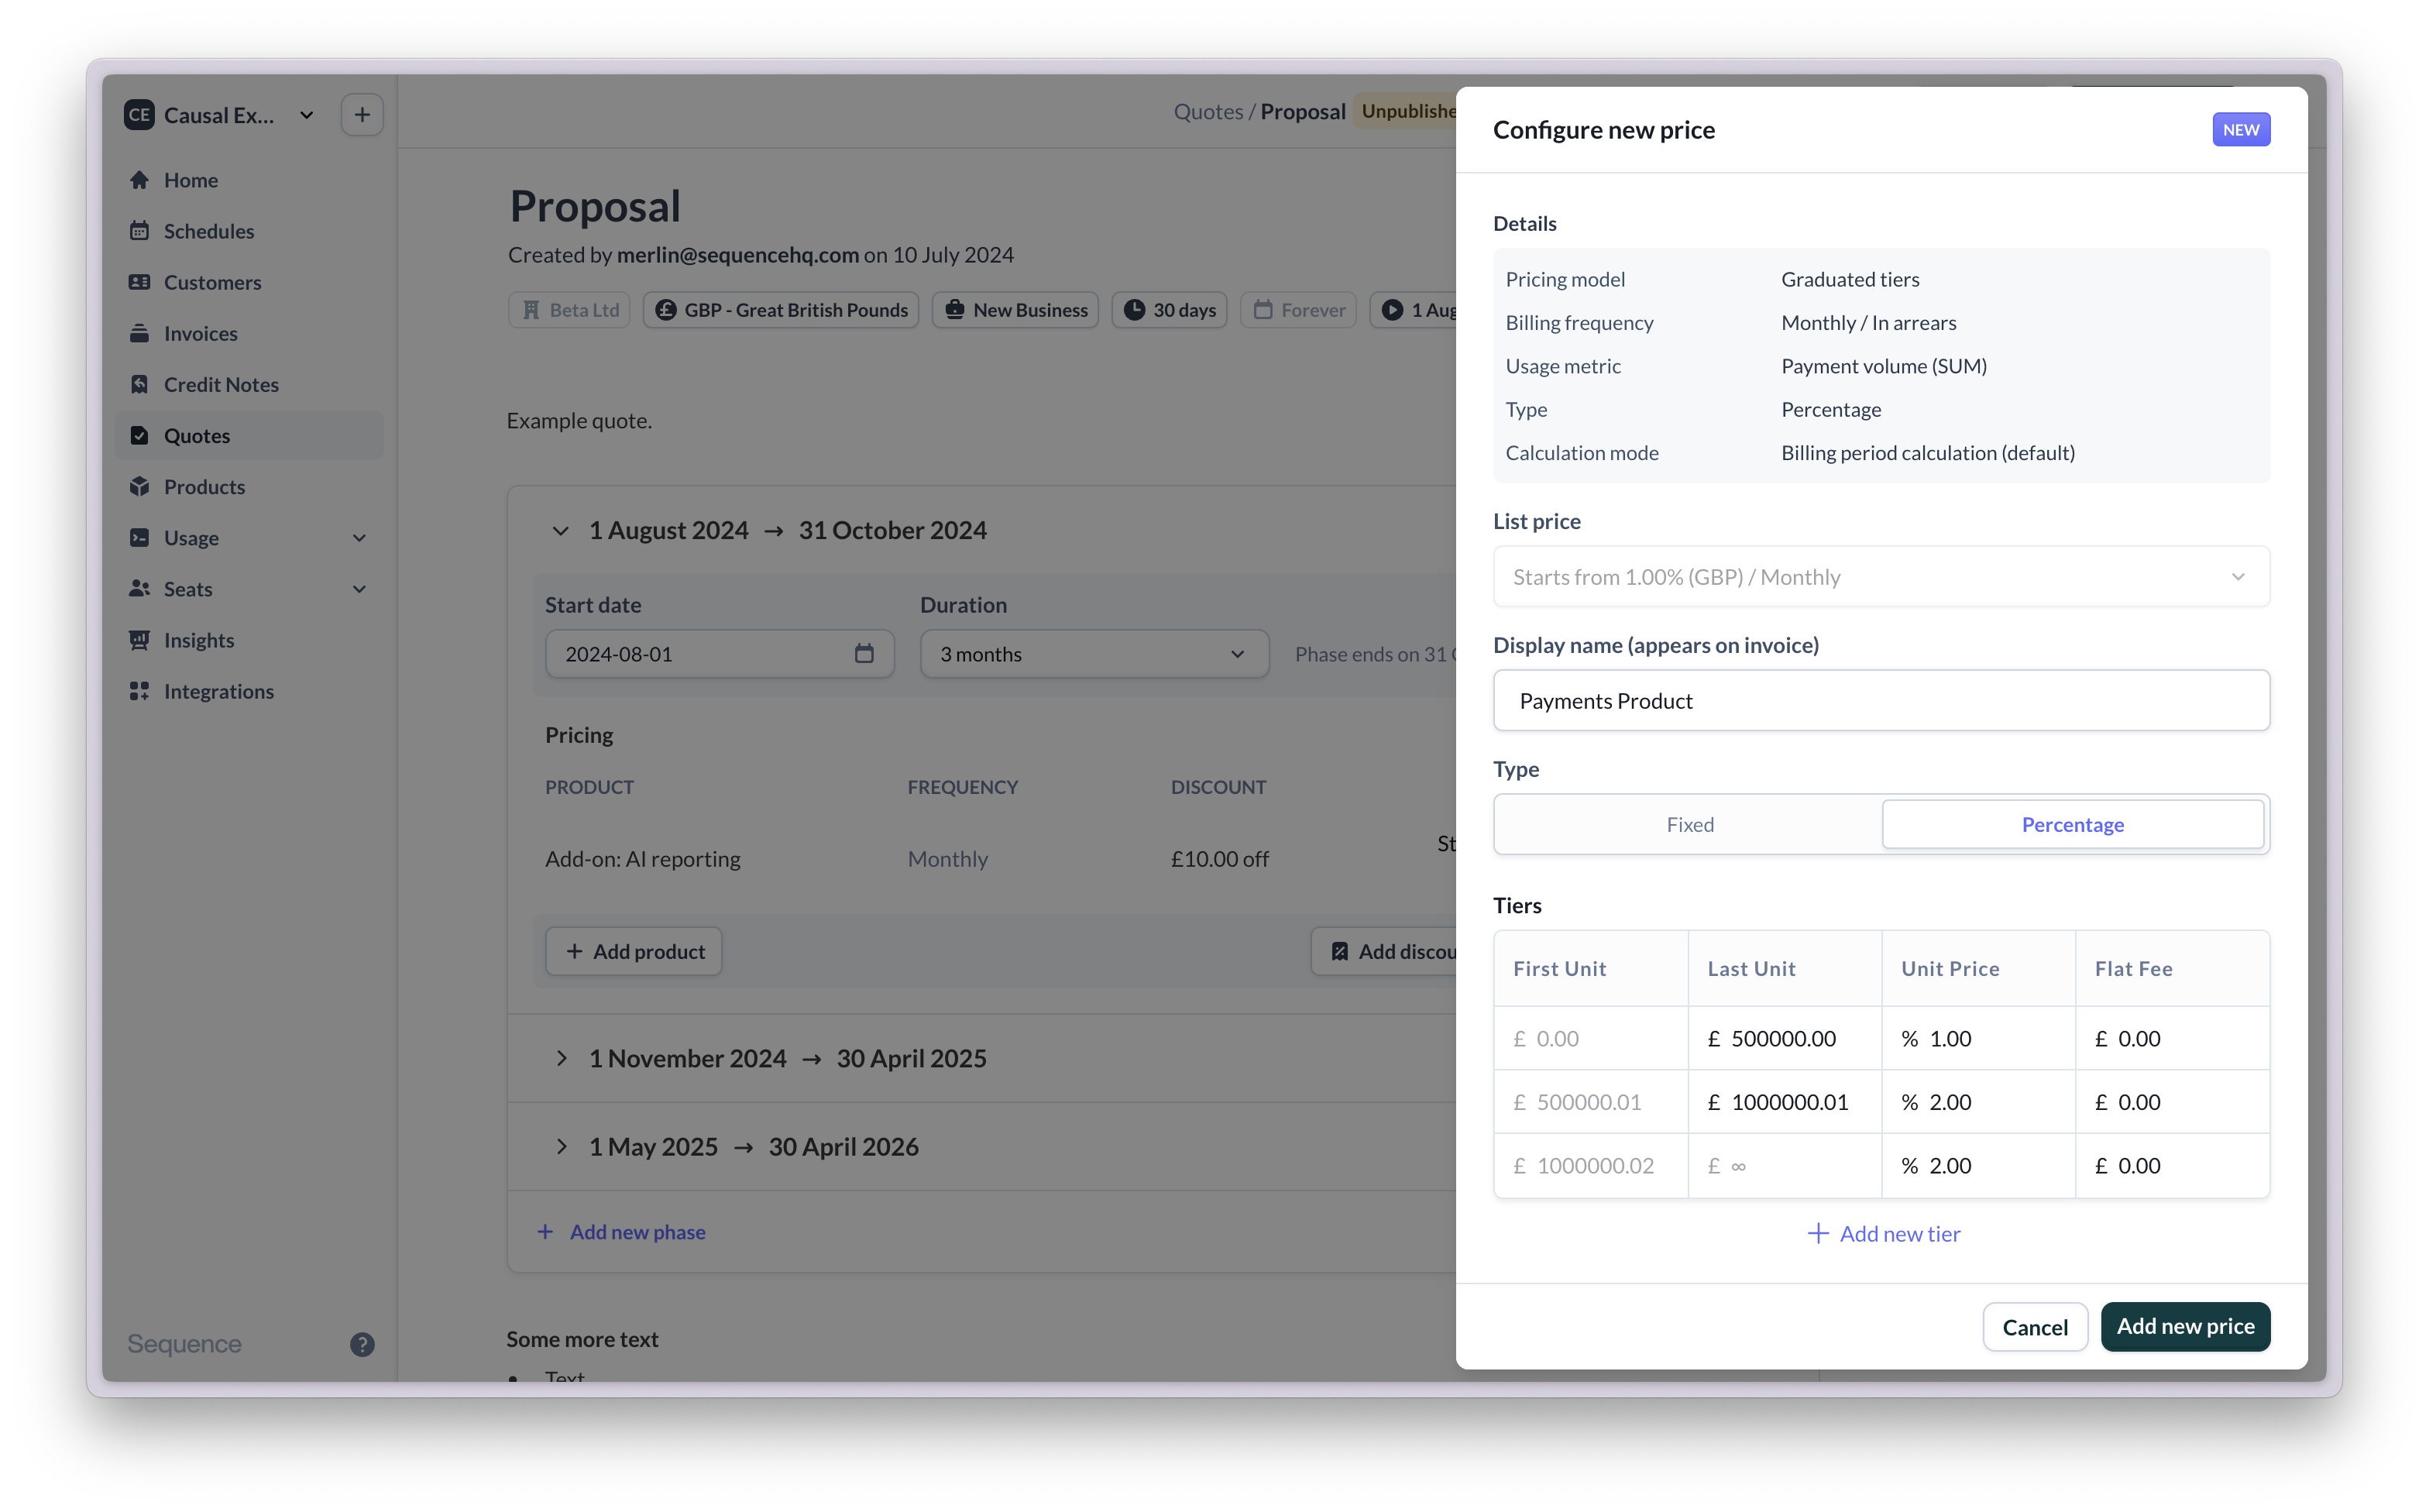Click Add new price button

pyautogui.click(x=2184, y=1326)
